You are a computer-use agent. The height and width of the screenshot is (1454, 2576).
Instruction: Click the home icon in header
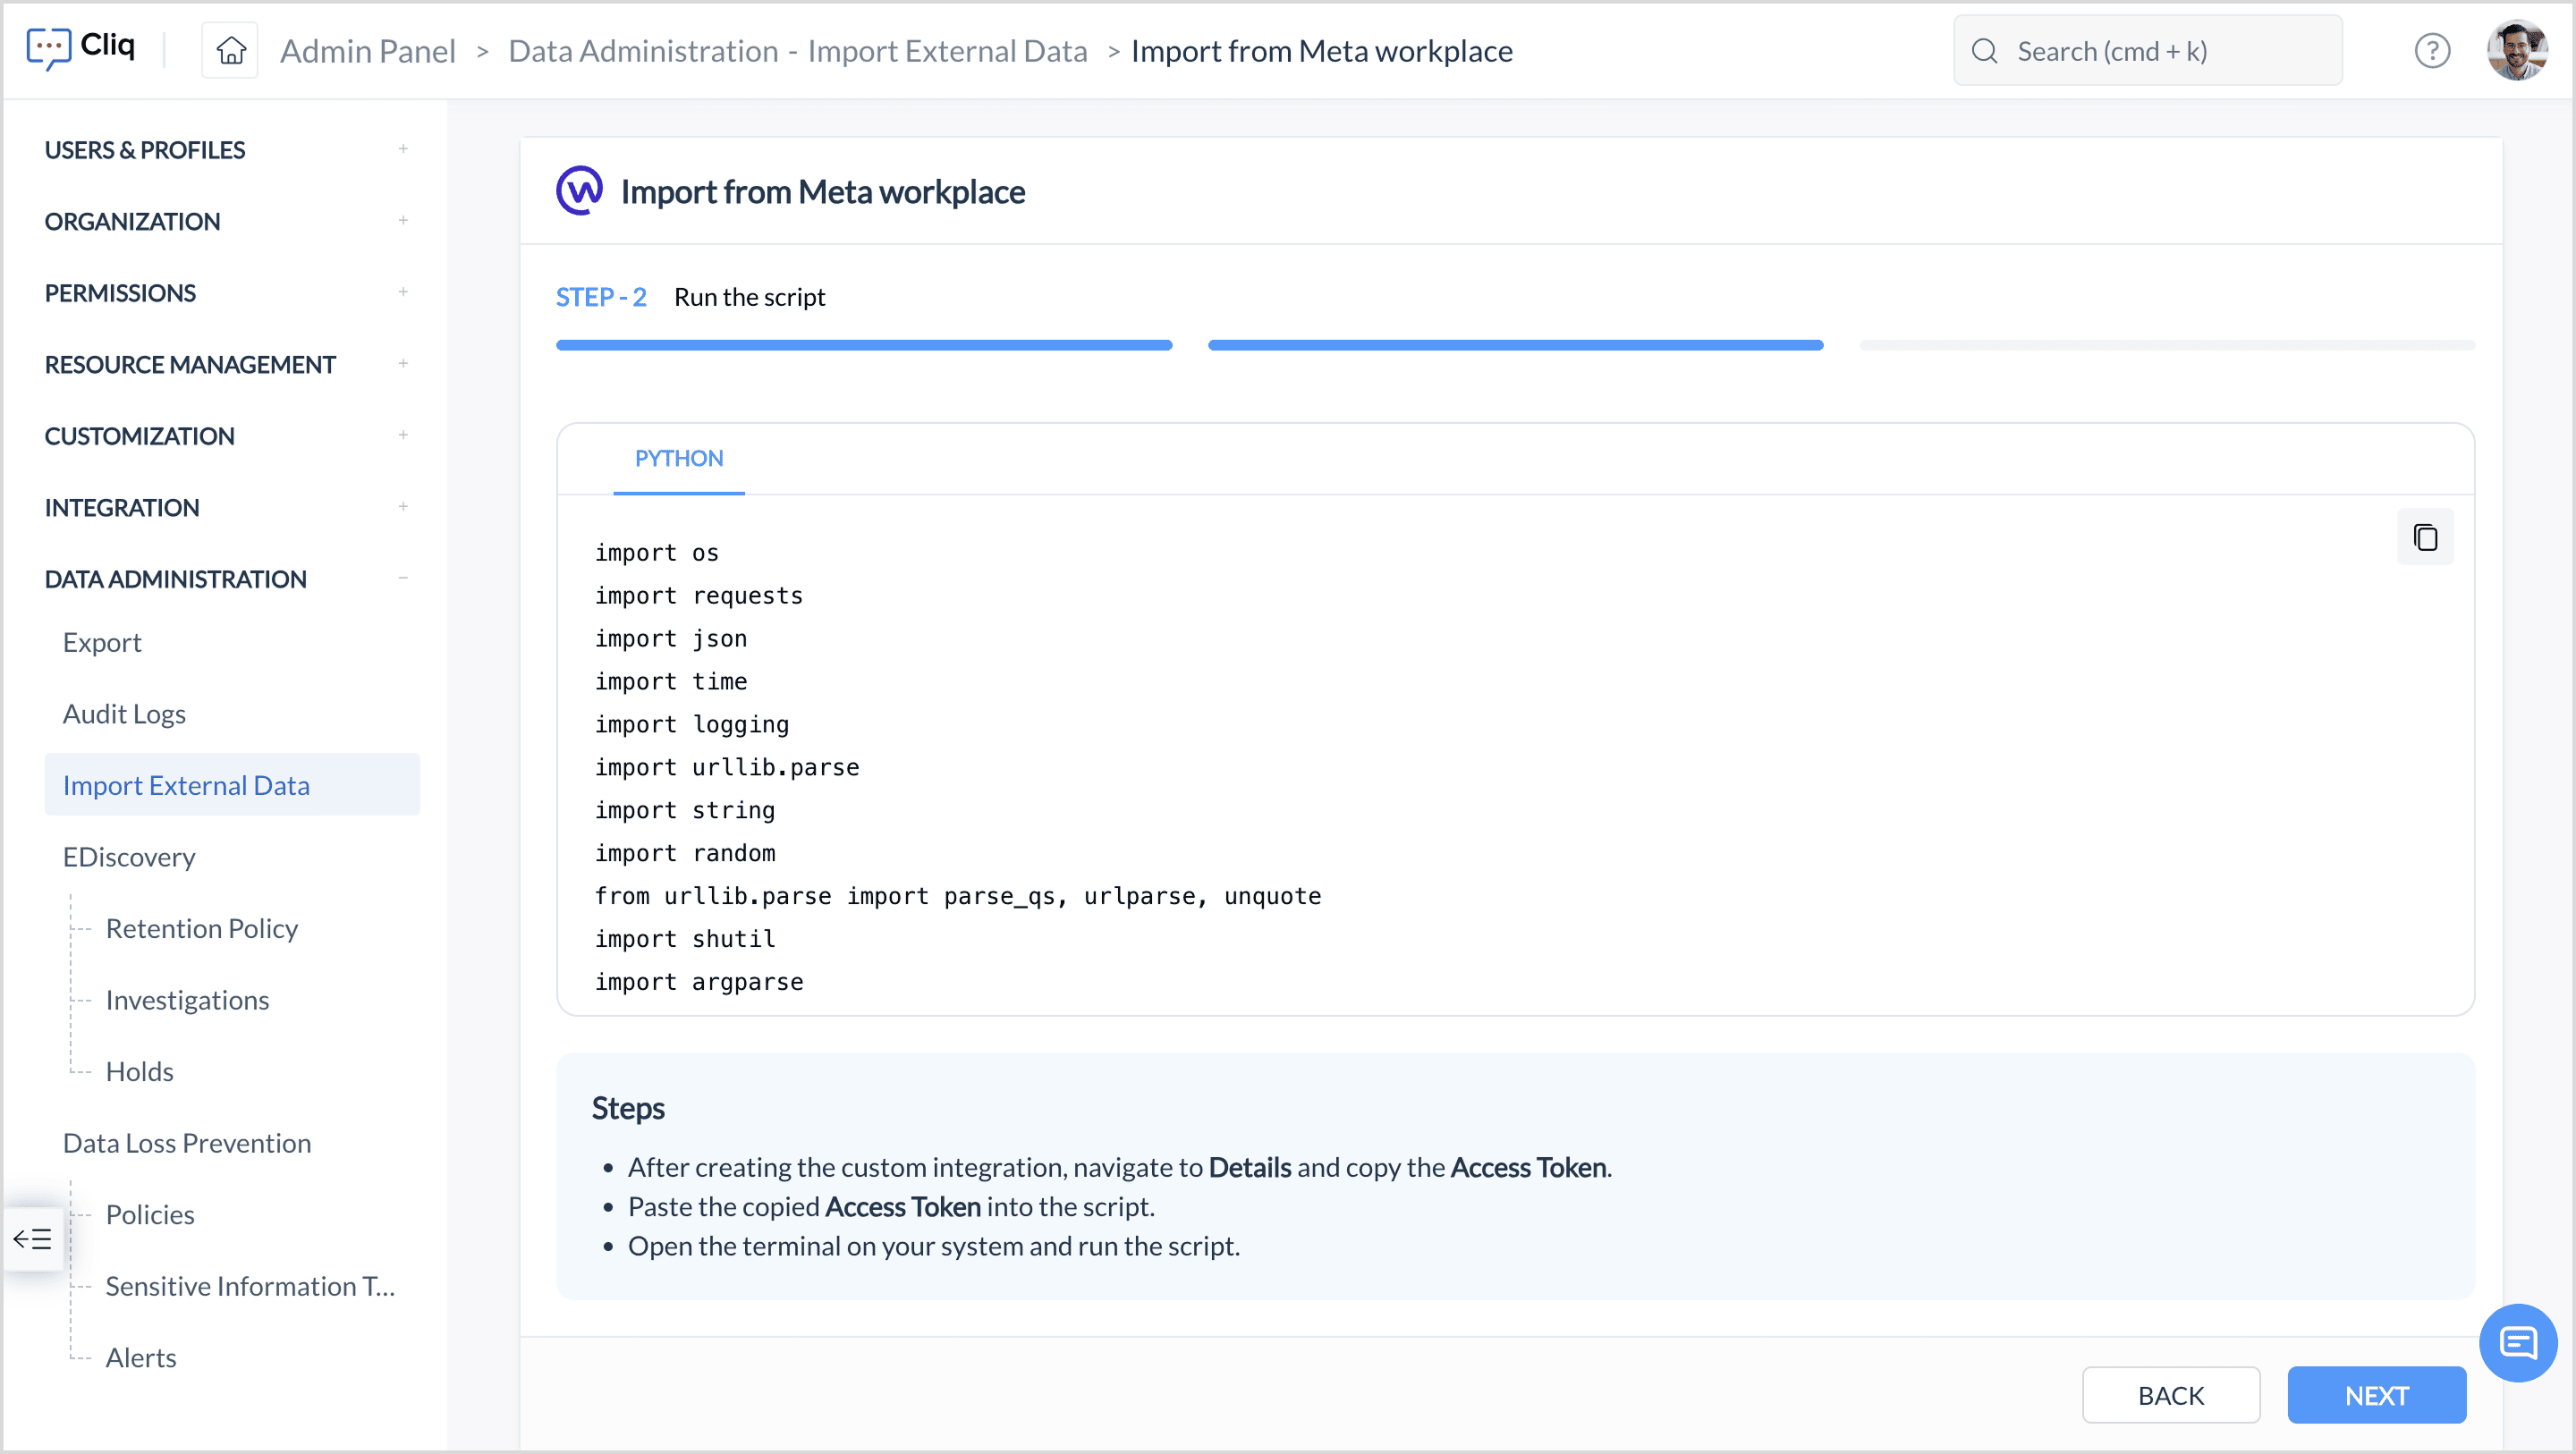click(231, 50)
